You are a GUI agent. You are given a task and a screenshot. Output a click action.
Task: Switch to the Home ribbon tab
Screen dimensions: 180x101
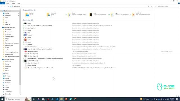point(8,3)
